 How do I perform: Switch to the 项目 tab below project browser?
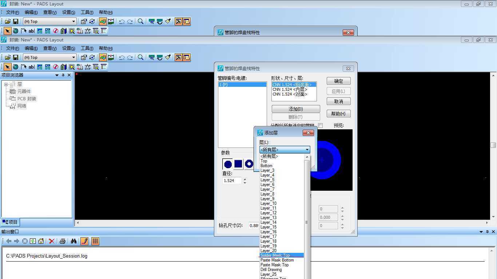(10, 222)
